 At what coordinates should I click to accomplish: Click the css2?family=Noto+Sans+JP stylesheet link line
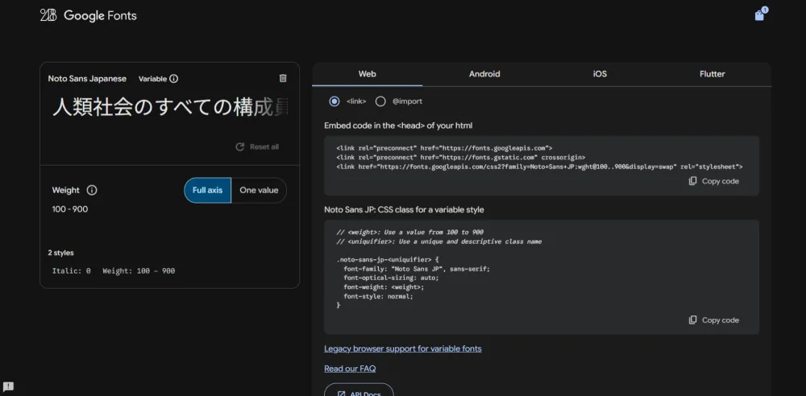point(540,167)
